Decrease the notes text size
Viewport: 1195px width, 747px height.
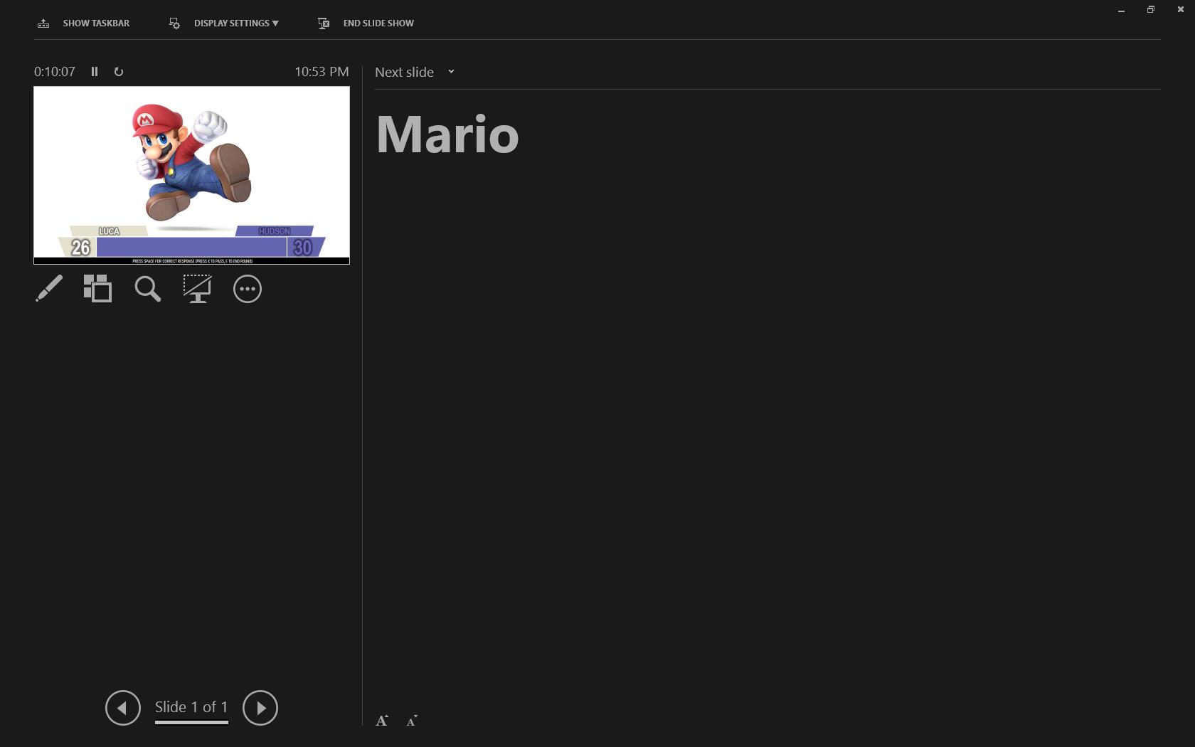[x=412, y=721]
